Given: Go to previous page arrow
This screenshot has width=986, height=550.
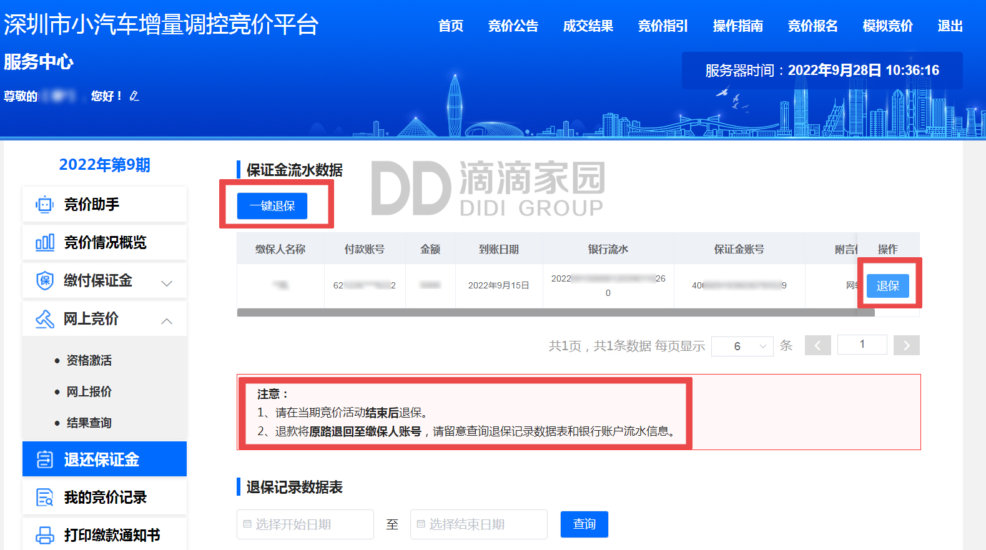Looking at the screenshot, I should [818, 345].
